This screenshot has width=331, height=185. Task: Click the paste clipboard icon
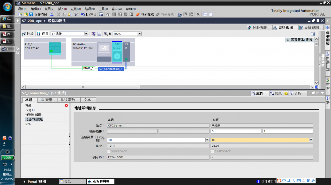[x=70, y=14]
